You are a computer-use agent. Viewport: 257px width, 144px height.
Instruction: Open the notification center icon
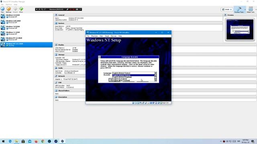click(253, 141)
